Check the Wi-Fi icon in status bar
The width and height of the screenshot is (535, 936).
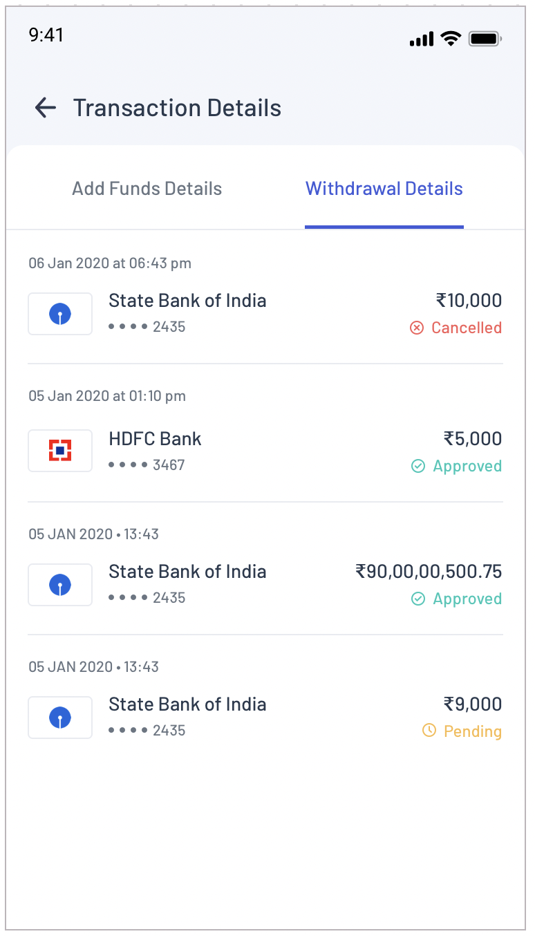tap(451, 39)
